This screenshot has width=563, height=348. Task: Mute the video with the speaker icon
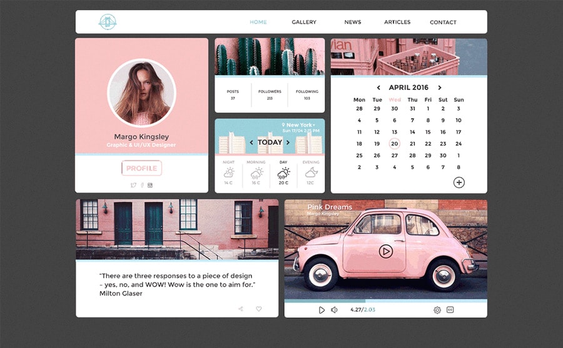(334, 310)
